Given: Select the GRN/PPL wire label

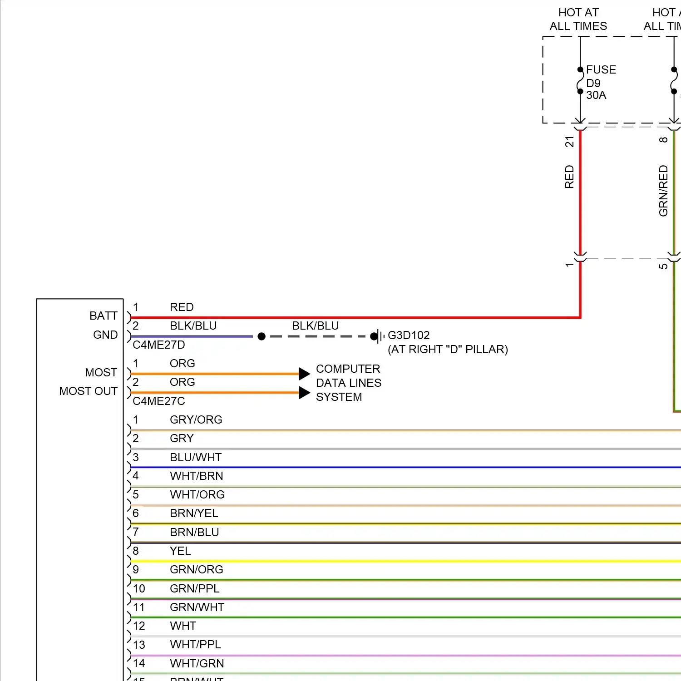Looking at the screenshot, I should 195,589.
